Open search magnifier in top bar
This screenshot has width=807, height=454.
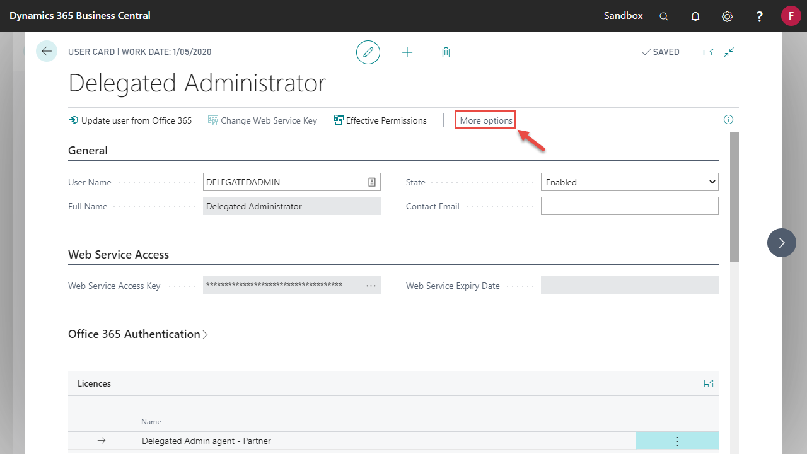pyautogui.click(x=664, y=16)
